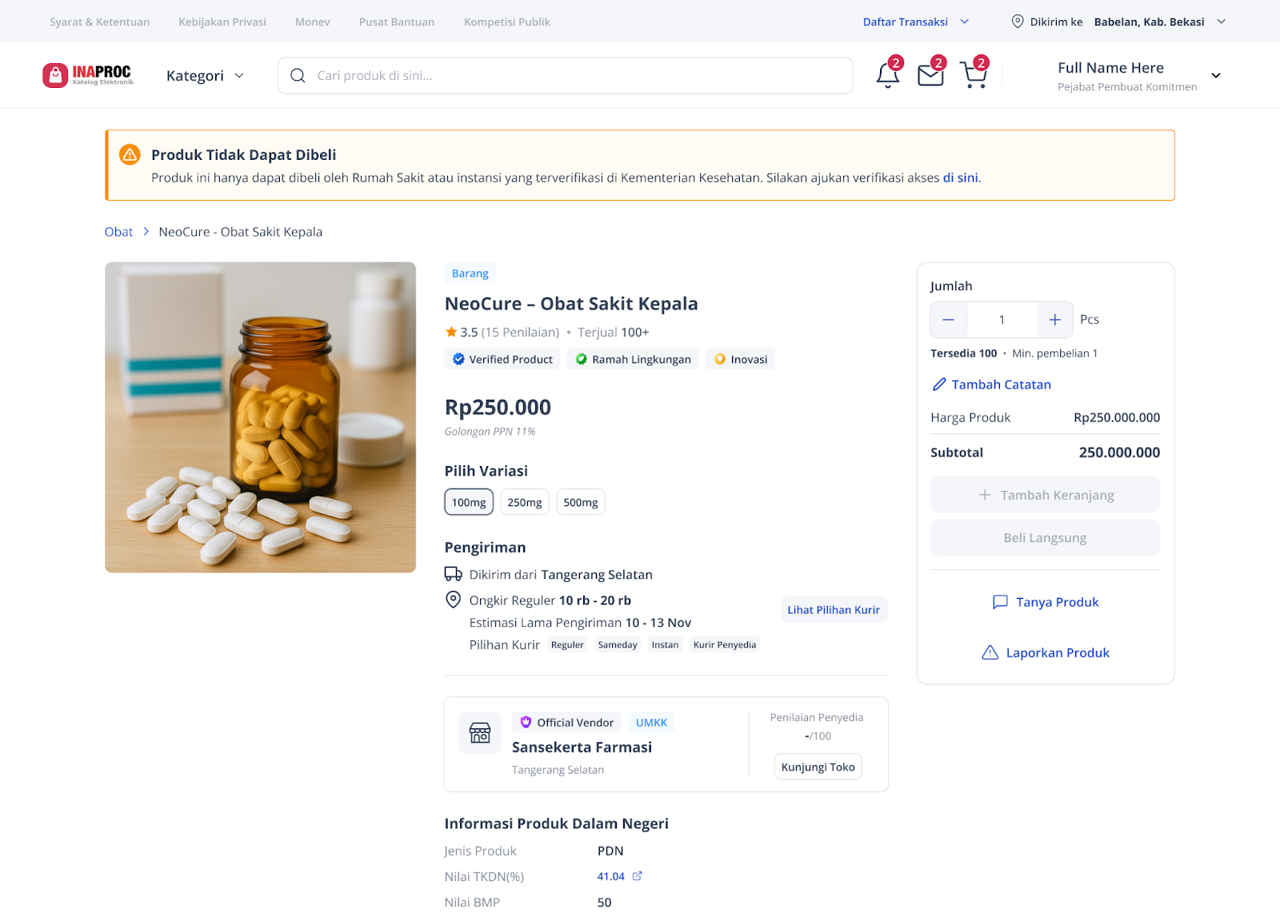This screenshot has height=913, width=1280.
Task: Click the minus quantity button
Action: (x=949, y=320)
